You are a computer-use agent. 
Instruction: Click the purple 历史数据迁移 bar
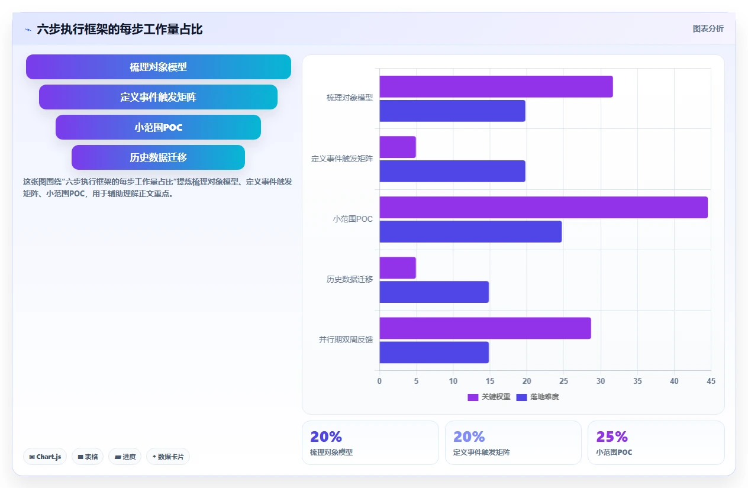[398, 268]
